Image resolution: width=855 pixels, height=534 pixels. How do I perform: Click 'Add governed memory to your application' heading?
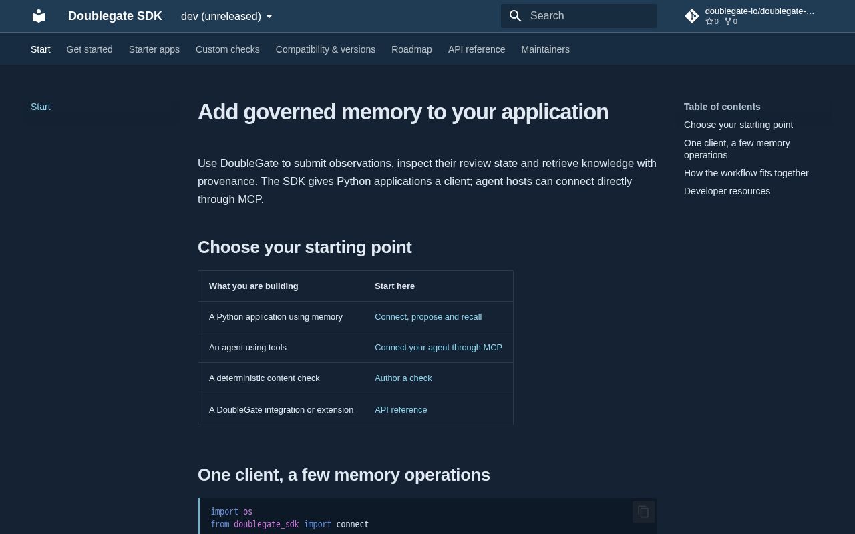(x=403, y=112)
